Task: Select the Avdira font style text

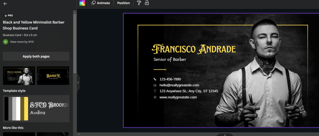Action: [38, 112]
